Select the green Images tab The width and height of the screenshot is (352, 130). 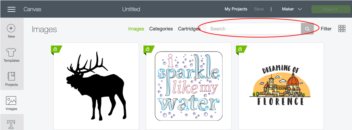[x=136, y=29]
